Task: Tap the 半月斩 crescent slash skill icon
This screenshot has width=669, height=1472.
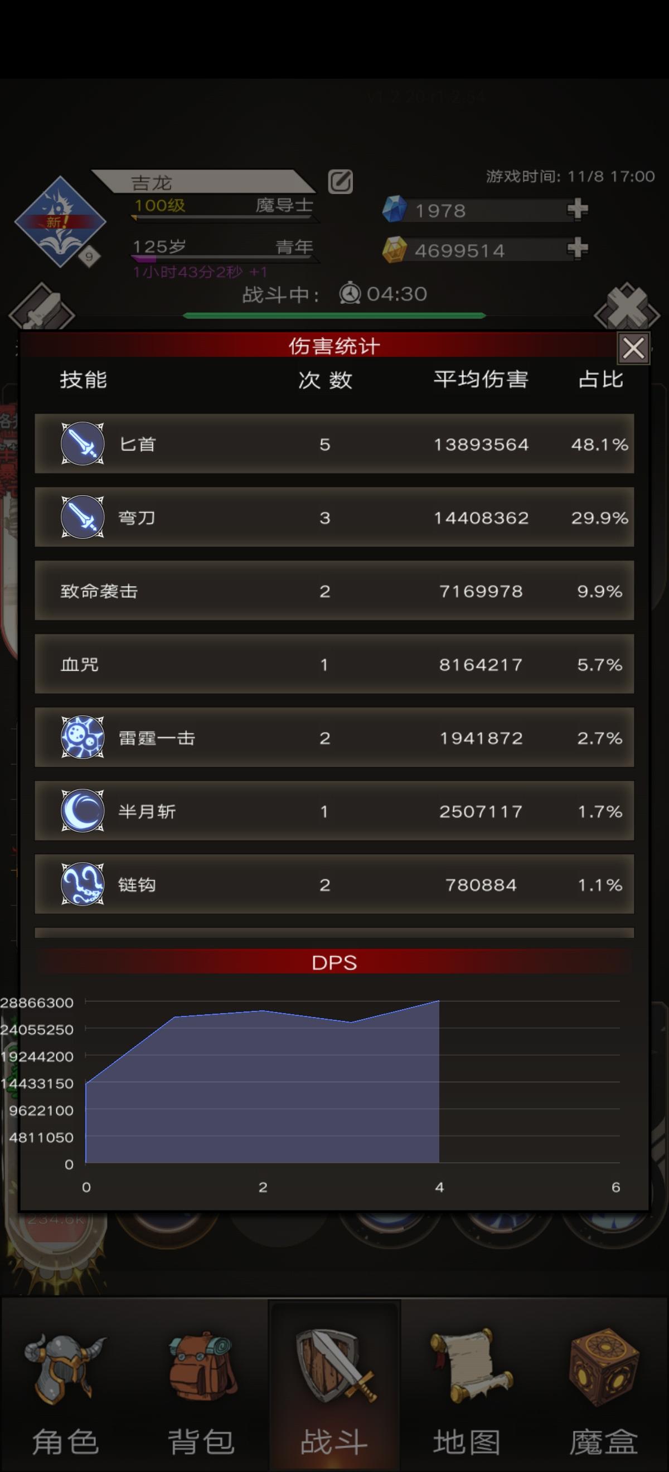Action: coord(83,811)
